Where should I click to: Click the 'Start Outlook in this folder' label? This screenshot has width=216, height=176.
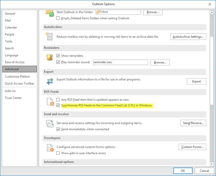pyautogui.click(x=75, y=12)
